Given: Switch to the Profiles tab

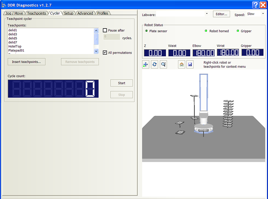Looking at the screenshot, I should pyautogui.click(x=103, y=13).
